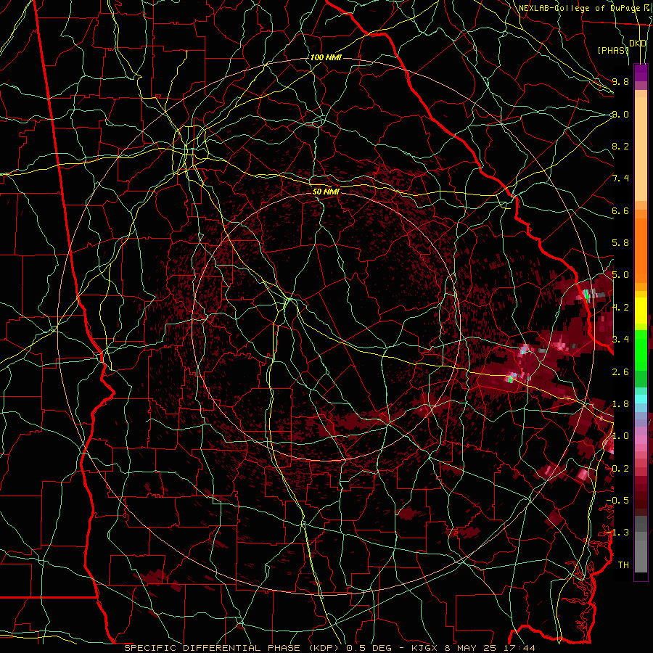Click the 100 NMI range ring label
The width and height of the screenshot is (653, 653).
(326, 57)
